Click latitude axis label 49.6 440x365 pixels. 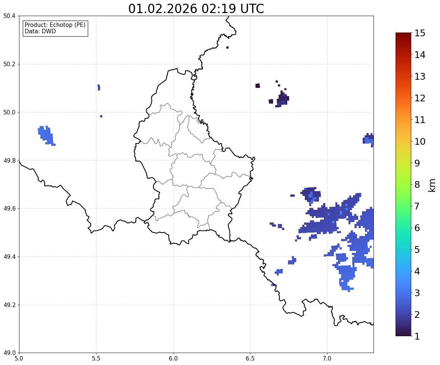pos(9,208)
